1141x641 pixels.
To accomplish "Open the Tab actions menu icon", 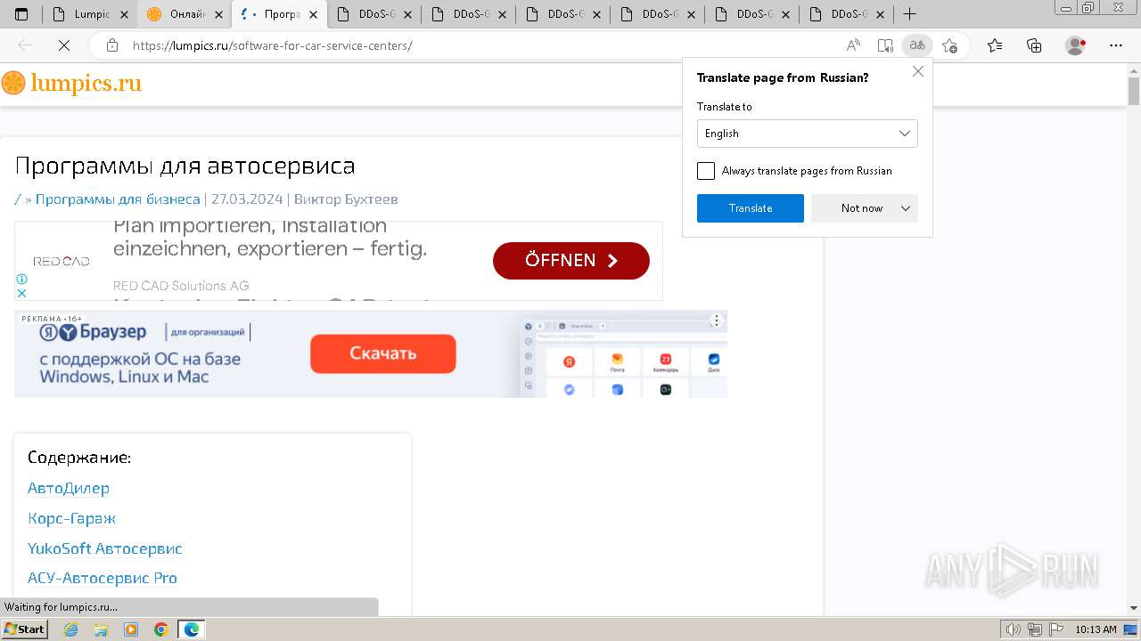I will tap(22, 14).
